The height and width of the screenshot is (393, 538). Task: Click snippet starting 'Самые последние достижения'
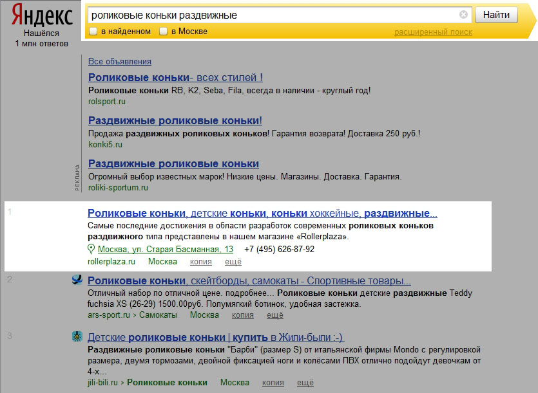coord(260,231)
